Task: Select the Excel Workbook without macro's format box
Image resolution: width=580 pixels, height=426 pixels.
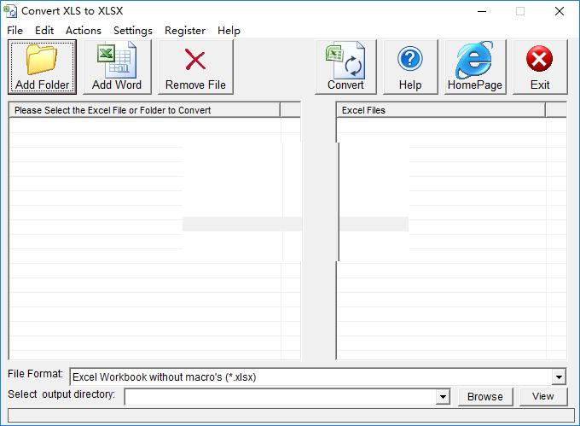Action: click(318, 377)
